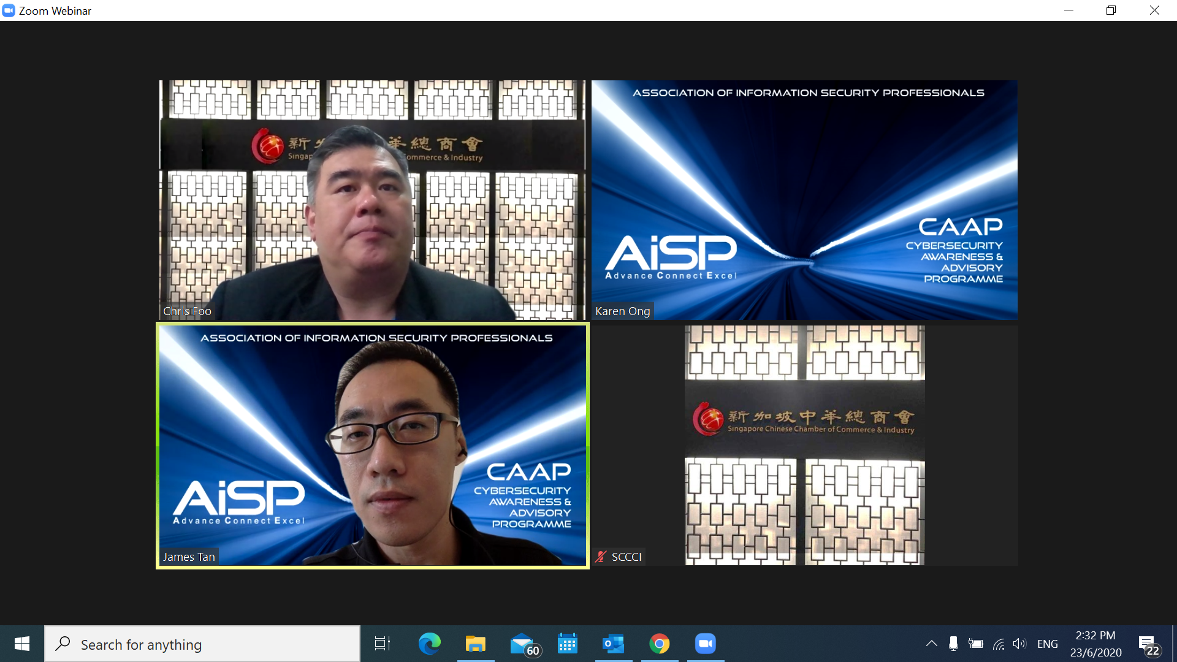Open the Action Center with 22 notifications
The width and height of the screenshot is (1177, 662).
tap(1149, 645)
